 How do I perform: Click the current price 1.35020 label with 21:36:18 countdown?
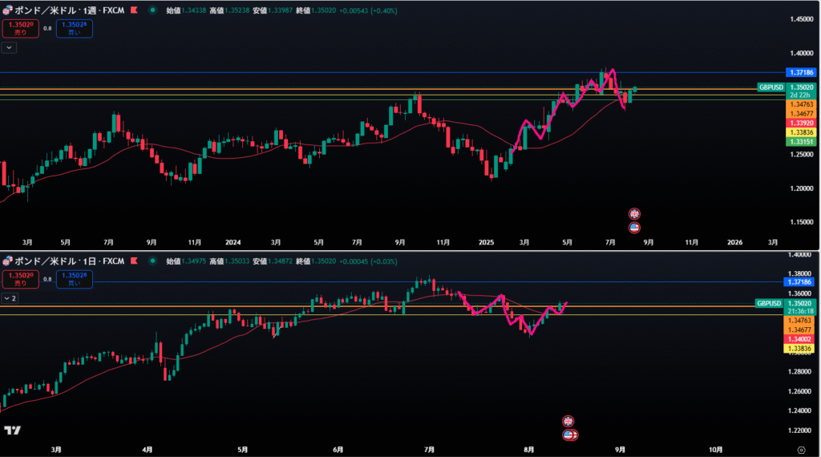coord(799,307)
